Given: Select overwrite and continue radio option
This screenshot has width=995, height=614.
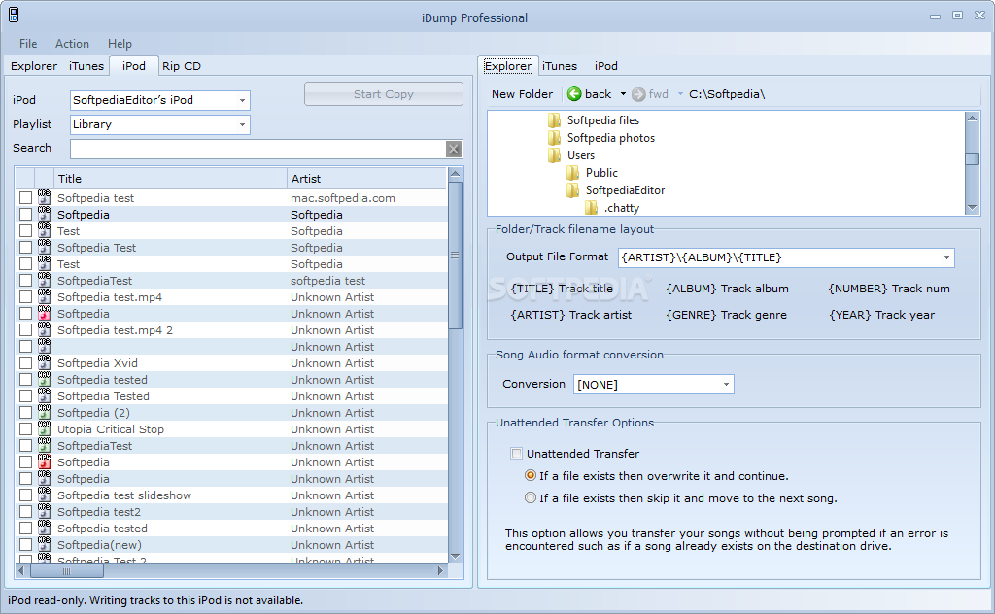Looking at the screenshot, I should pos(531,475).
